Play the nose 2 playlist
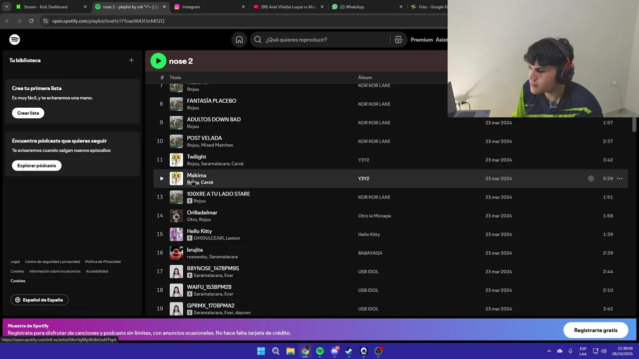 tap(158, 61)
